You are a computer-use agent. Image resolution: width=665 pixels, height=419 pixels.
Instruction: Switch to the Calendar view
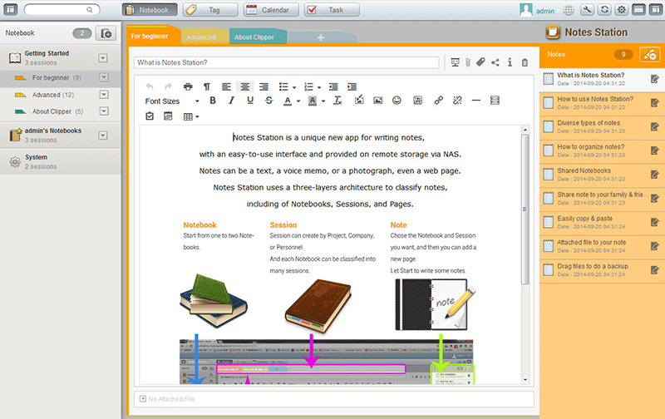271,10
